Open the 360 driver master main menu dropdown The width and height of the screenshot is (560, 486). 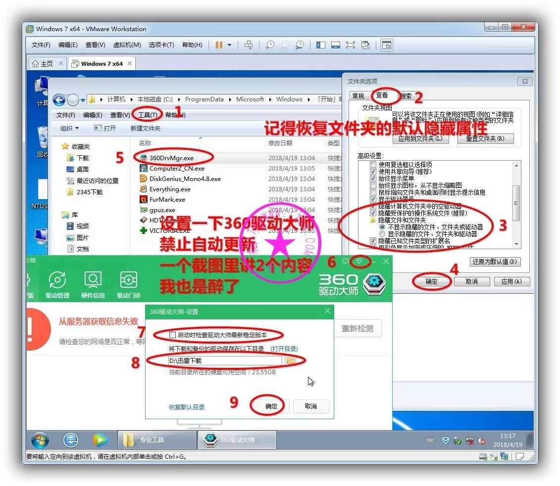[x=360, y=261]
